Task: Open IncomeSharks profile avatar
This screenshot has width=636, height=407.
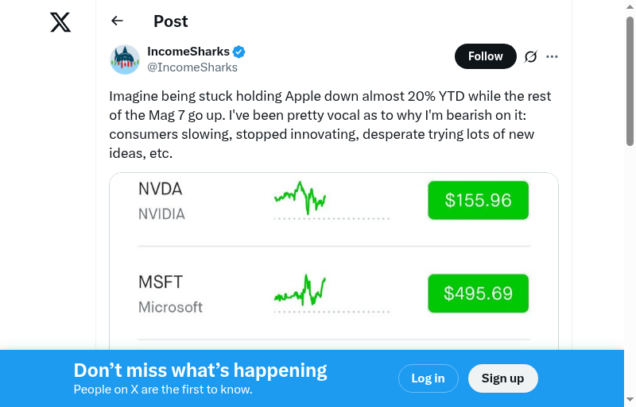Action: 125,60
